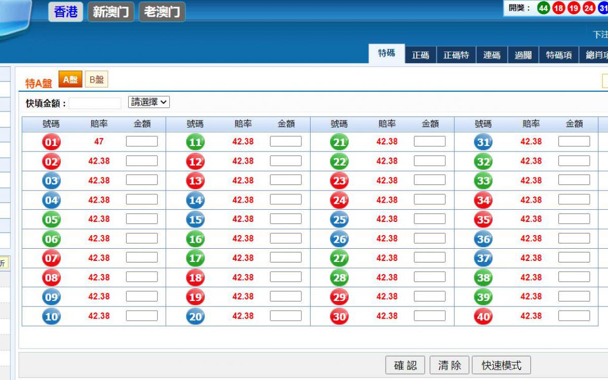Pick the red number 08 ball
Viewport: 608px width, 380px height.
point(51,278)
